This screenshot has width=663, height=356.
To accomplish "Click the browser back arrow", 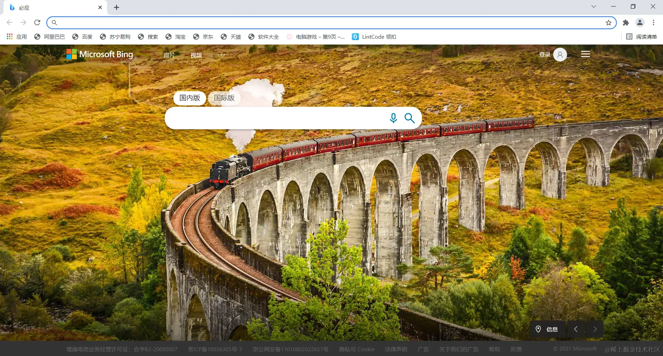I will pos(9,22).
